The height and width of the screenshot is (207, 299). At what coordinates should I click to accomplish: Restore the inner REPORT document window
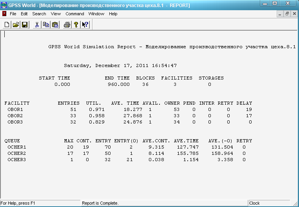(x=287, y=14)
